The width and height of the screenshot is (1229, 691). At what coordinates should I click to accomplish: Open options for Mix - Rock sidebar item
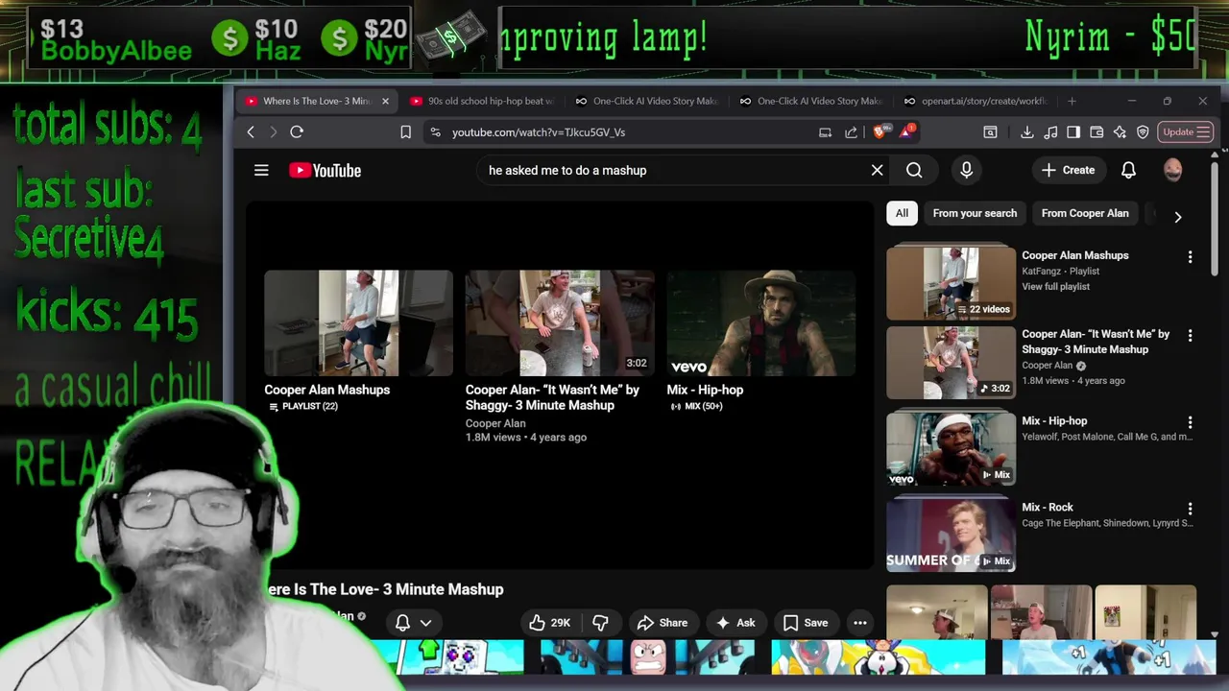click(x=1190, y=508)
